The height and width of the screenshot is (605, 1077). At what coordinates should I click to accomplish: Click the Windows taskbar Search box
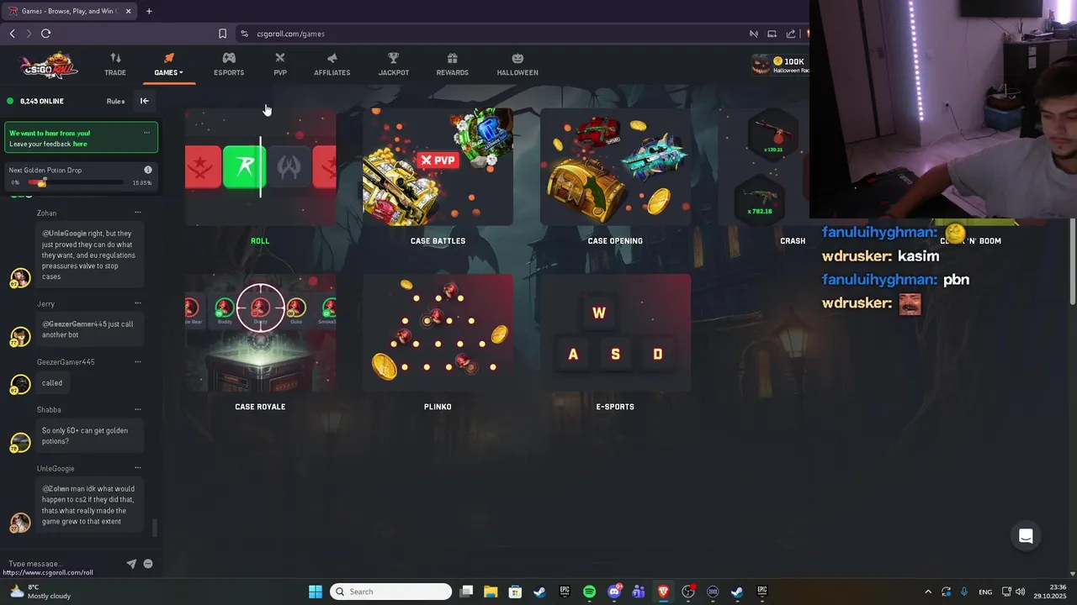[390, 592]
